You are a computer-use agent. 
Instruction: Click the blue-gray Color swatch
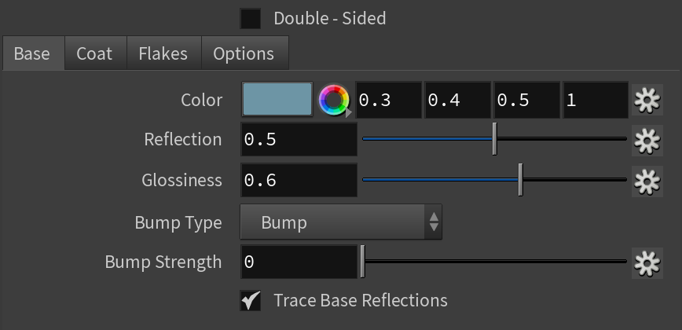pos(277,100)
